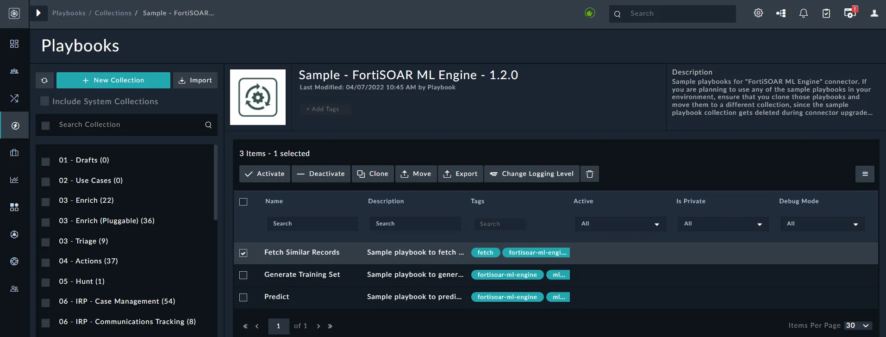Screen dimensions: 886x337
Task: Go to the first page
Action: click(x=245, y=326)
